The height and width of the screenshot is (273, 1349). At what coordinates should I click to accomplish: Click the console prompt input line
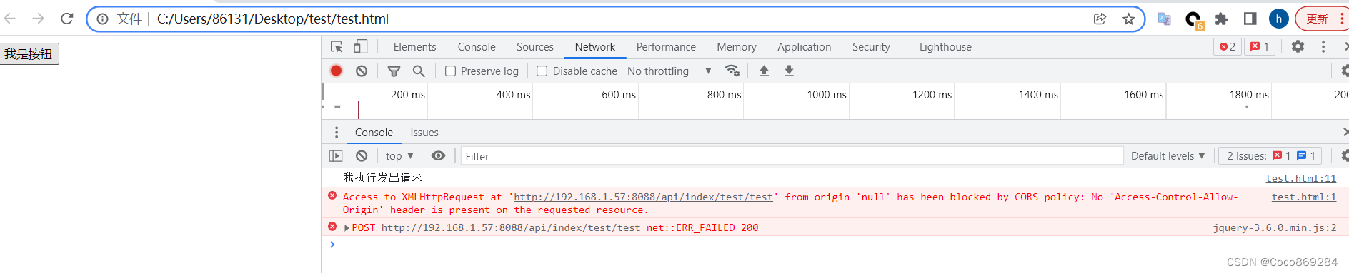click(x=836, y=244)
